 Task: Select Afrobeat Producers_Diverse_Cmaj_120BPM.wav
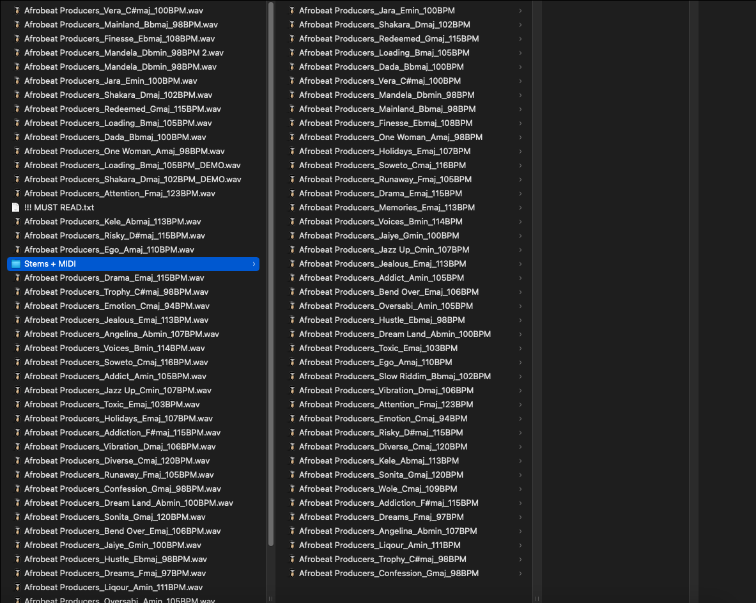[117, 460]
